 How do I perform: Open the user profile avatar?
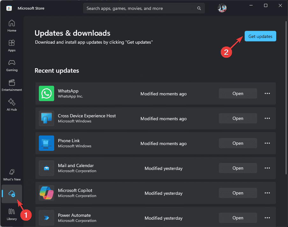click(222, 8)
